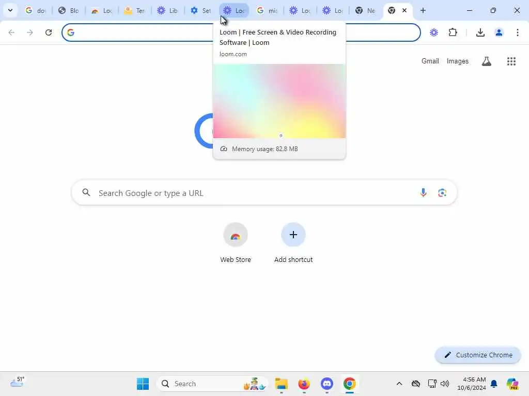This screenshot has width=529, height=396.
Task: Switch to the rainbow Web Store 'Loc' tab
Action: tap(101, 10)
